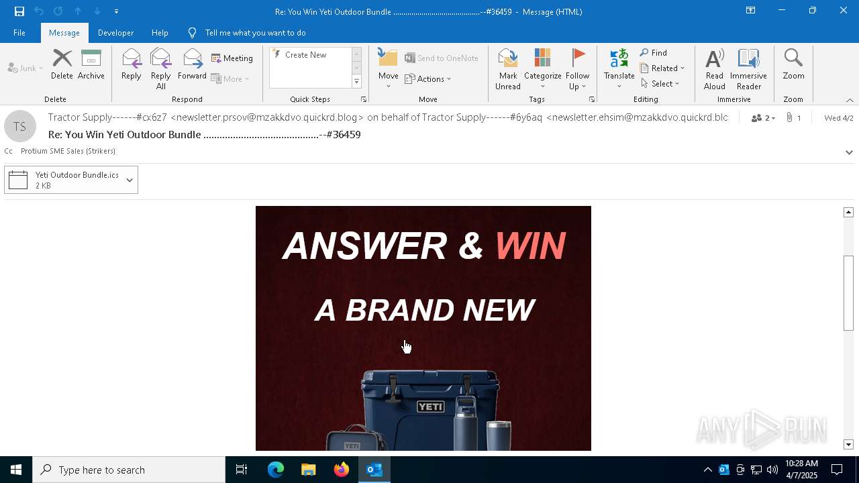859x483 pixels.
Task: Show the recipients count dropdown
Action: click(x=764, y=118)
